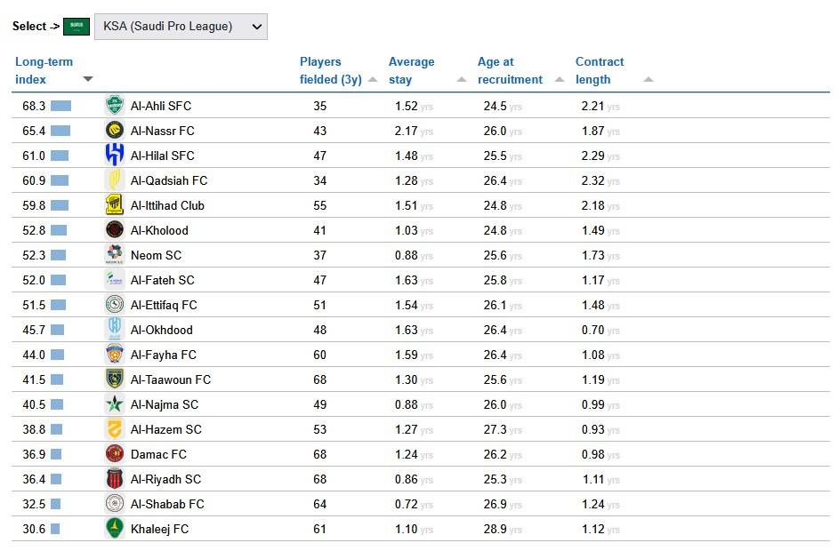Click the Al-Ittihad Club badge
The width and height of the screenshot is (838, 551).
[x=114, y=205]
